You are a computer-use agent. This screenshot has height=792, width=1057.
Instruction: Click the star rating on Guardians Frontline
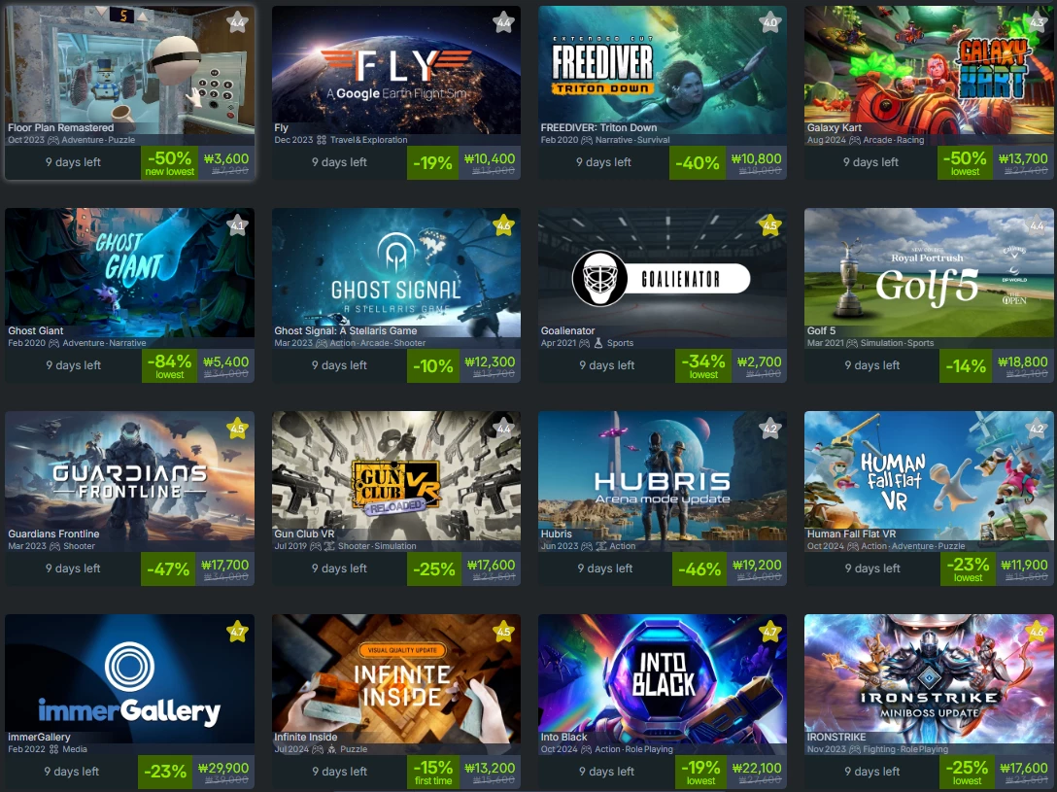[237, 429]
